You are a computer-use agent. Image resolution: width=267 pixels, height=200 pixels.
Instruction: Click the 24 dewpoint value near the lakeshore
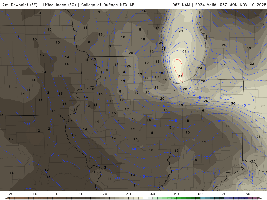200,68
